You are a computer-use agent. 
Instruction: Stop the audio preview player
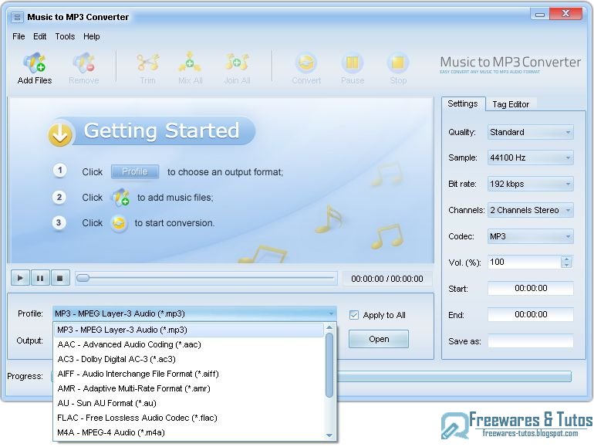coord(60,278)
